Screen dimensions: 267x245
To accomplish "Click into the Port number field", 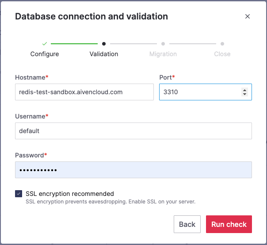I will [199, 92].
